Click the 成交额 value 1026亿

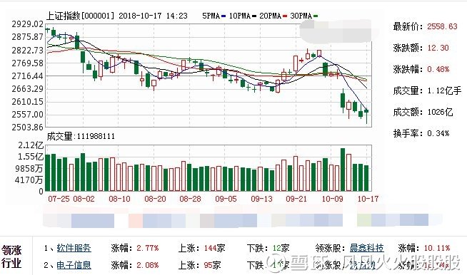pyautogui.click(x=440, y=112)
